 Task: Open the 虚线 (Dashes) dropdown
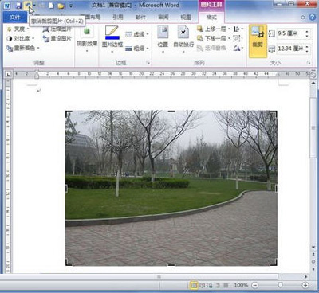coord(137,34)
